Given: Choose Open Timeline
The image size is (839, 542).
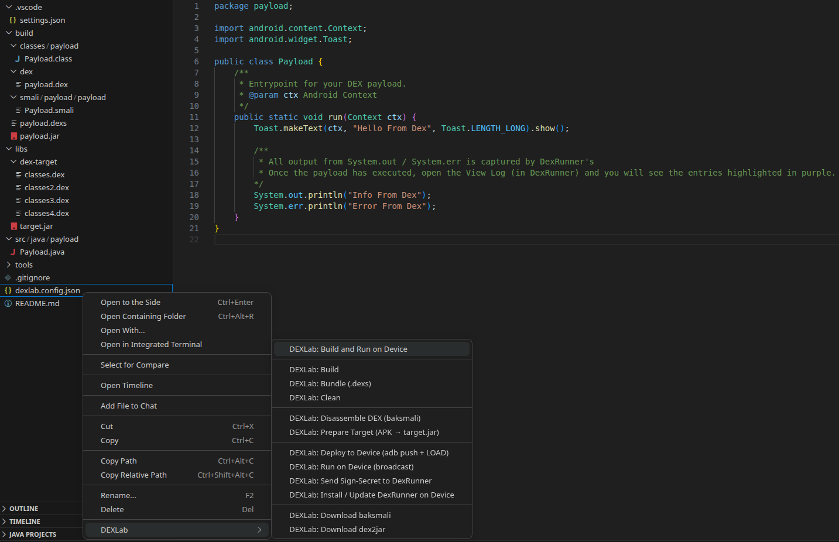Looking at the screenshot, I should point(177,385).
